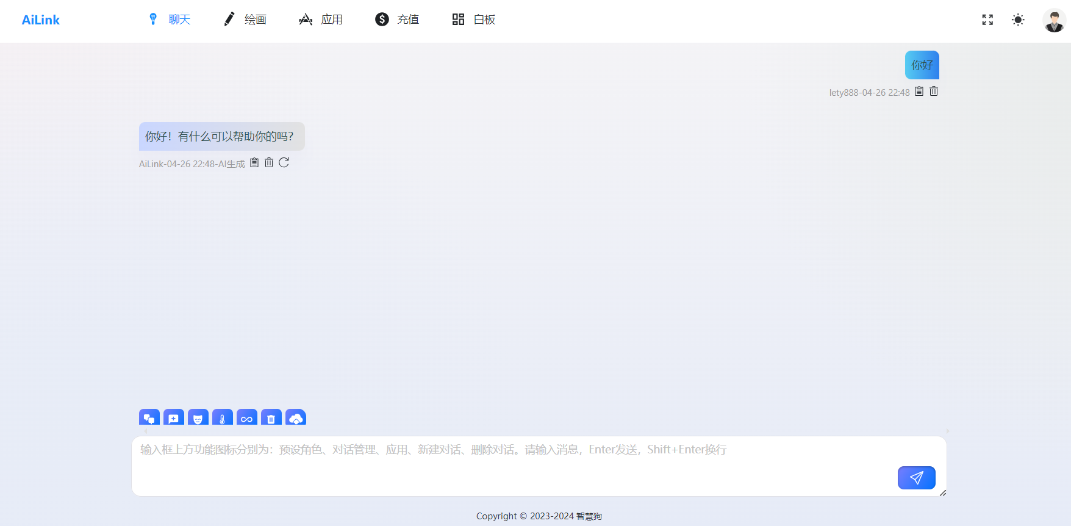
Task: Copy the user's 你好 message
Action: coord(919,92)
